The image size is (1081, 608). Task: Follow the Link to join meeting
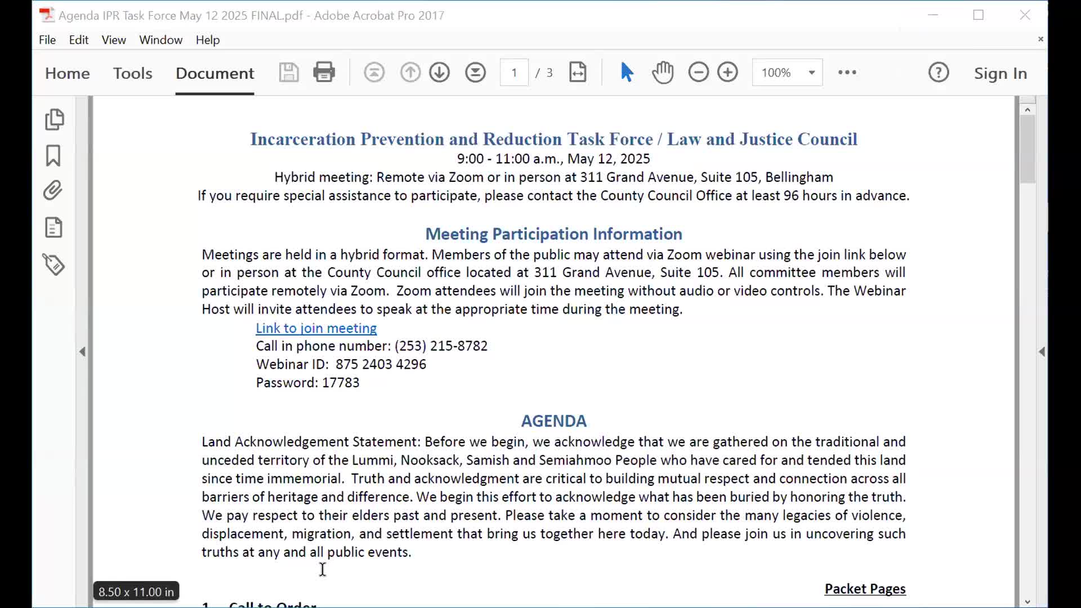(316, 328)
